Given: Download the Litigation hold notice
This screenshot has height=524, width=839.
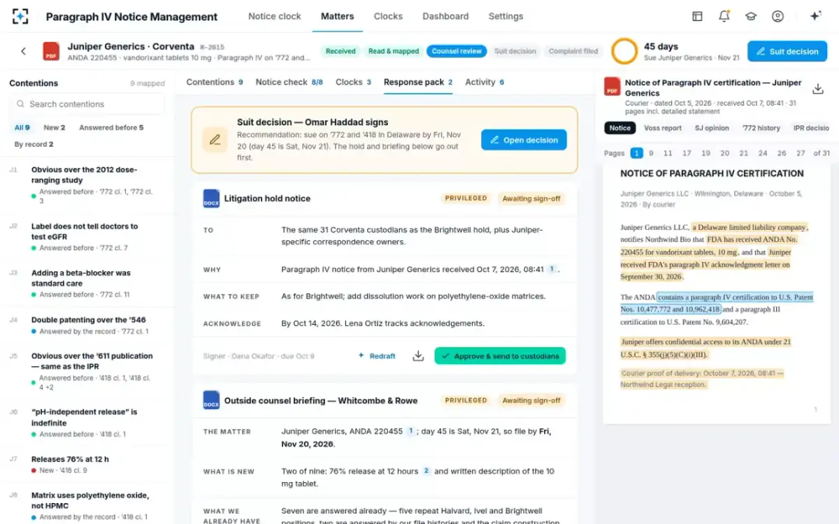Looking at the screenshot, I should click(x=418, y=356).
